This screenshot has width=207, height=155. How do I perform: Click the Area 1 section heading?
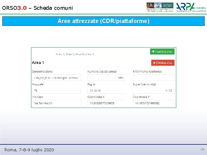[x=38, y=63]
